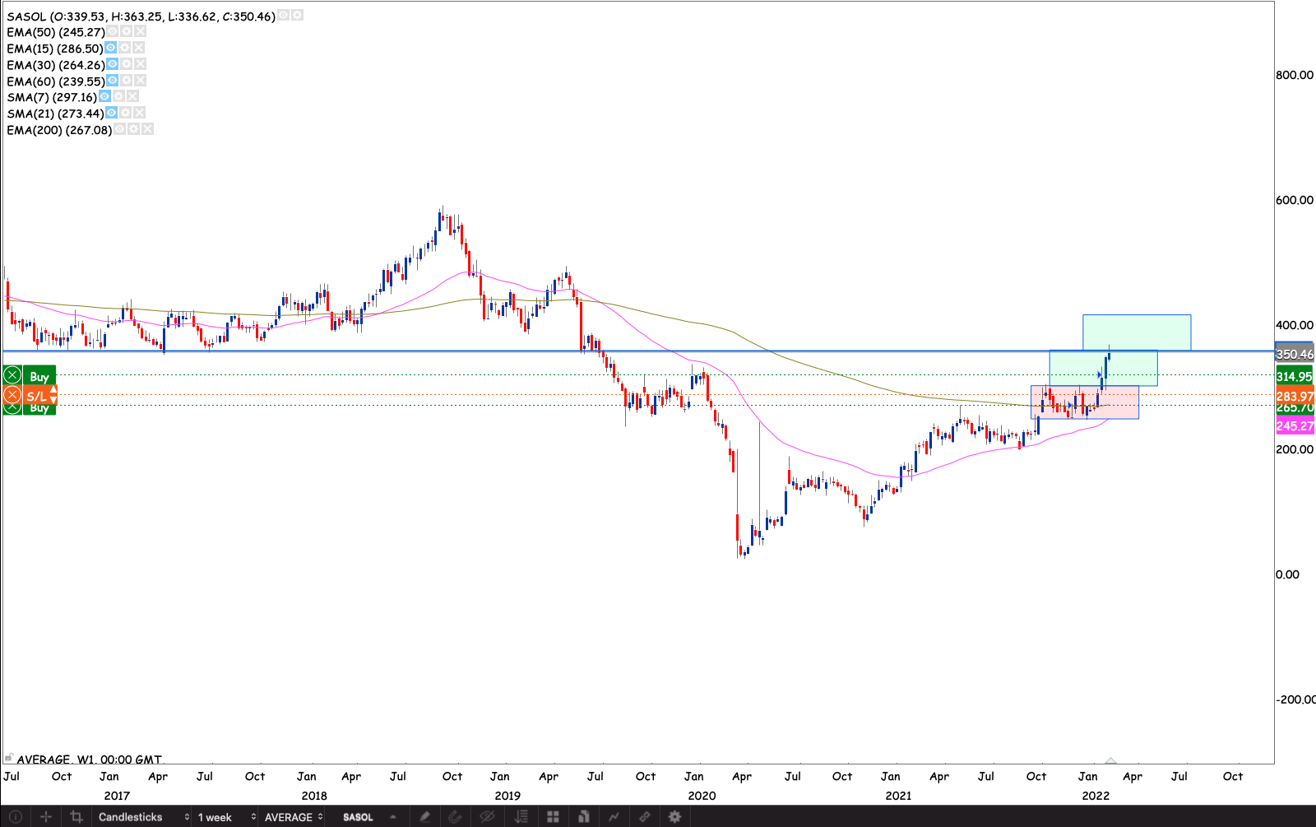Remove the EMA(30) indicator
The height and width of the screenshot is (827, 1316).
(x=141, y=64)
